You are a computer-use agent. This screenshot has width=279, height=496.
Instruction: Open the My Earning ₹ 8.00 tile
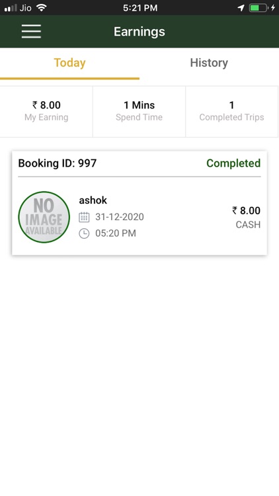[x=46, y=111]
